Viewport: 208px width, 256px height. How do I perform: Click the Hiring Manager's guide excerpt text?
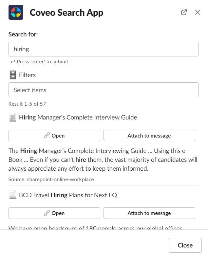(103, 160)
